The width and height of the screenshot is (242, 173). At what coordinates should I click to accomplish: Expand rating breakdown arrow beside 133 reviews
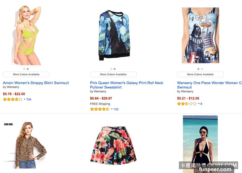112,109
